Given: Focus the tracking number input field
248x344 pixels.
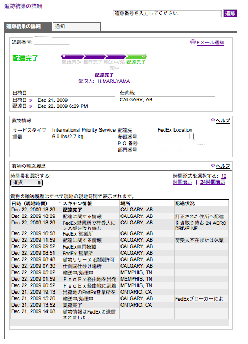Looking at the screenshot, I should (167, 14).
